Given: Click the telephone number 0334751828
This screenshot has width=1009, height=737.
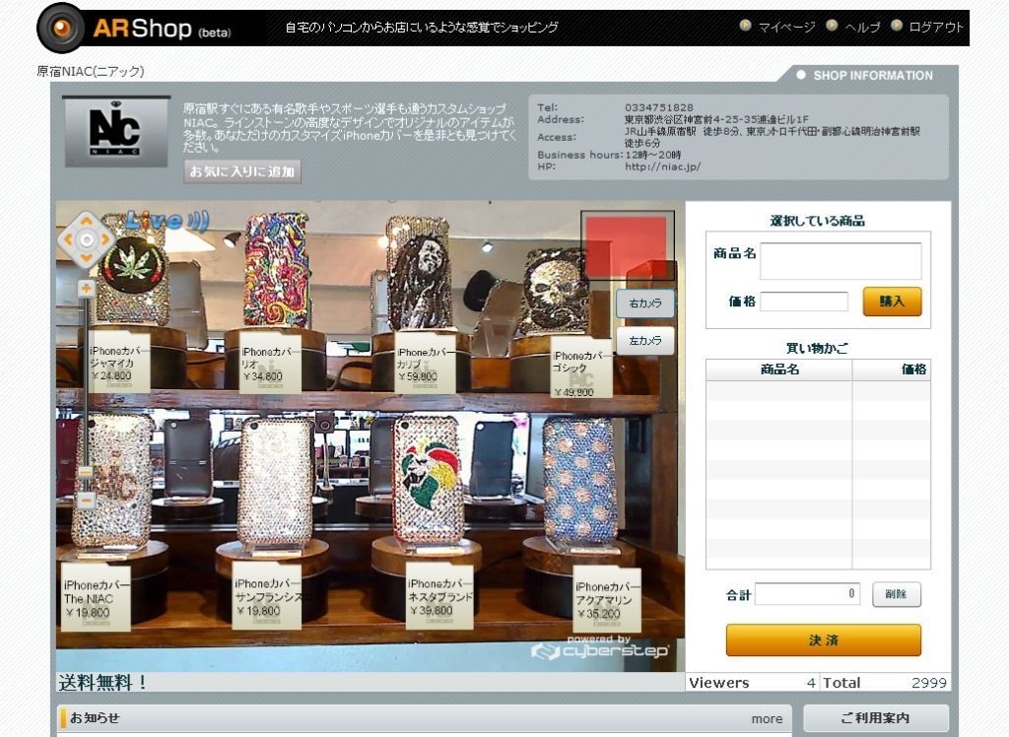Looking at the screenshot, I should click(659, 107).
